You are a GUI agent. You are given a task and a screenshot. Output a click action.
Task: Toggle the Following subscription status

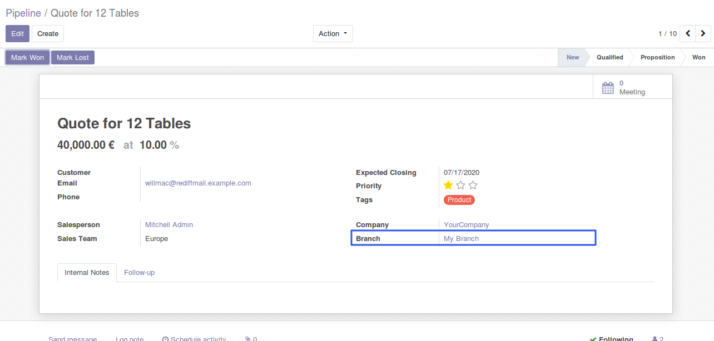pos(611,338)
